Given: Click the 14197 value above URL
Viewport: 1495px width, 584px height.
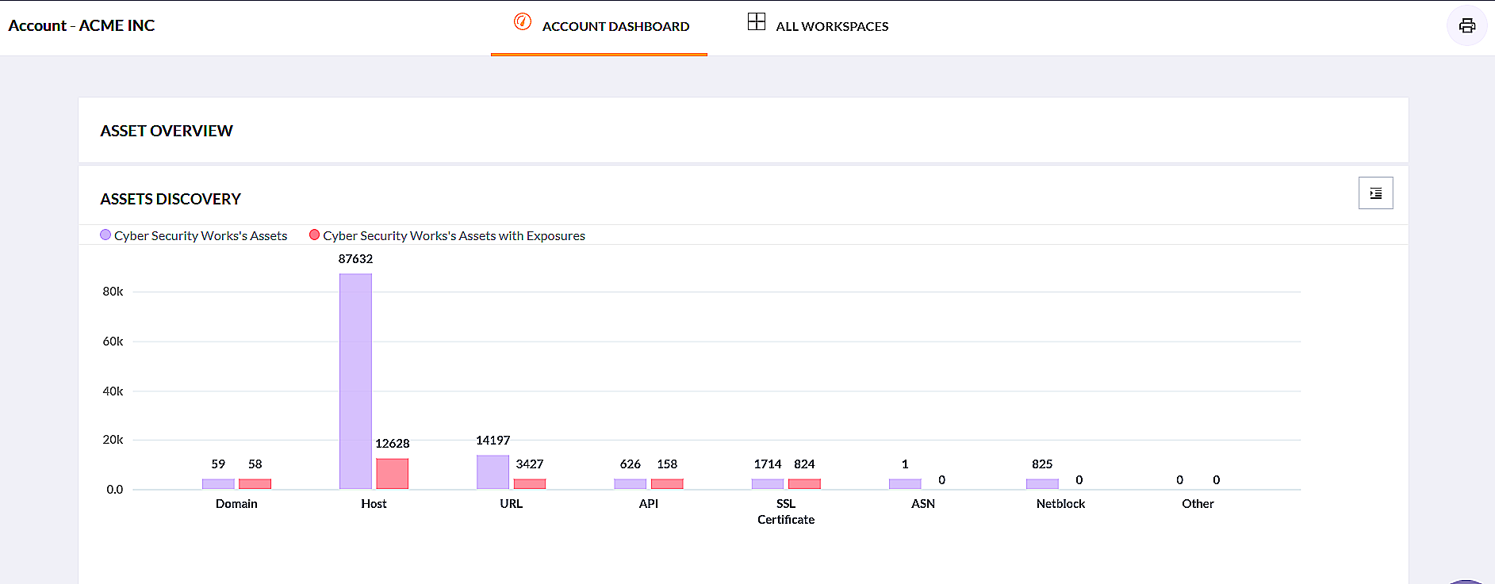Looking at the screenshot, I should pos(493,441).
